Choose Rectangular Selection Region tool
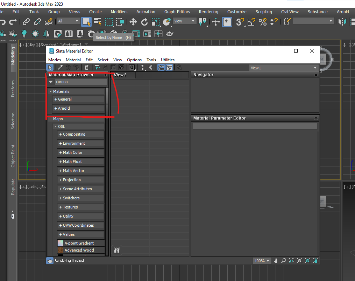 click(x=109, y=22)
